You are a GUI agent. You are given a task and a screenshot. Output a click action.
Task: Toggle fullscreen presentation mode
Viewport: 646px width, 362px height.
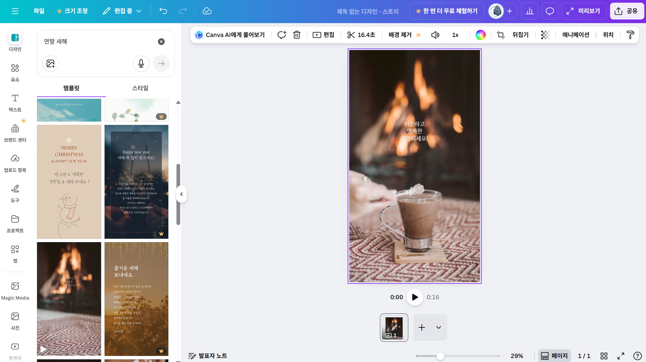(x=621, y=356)
